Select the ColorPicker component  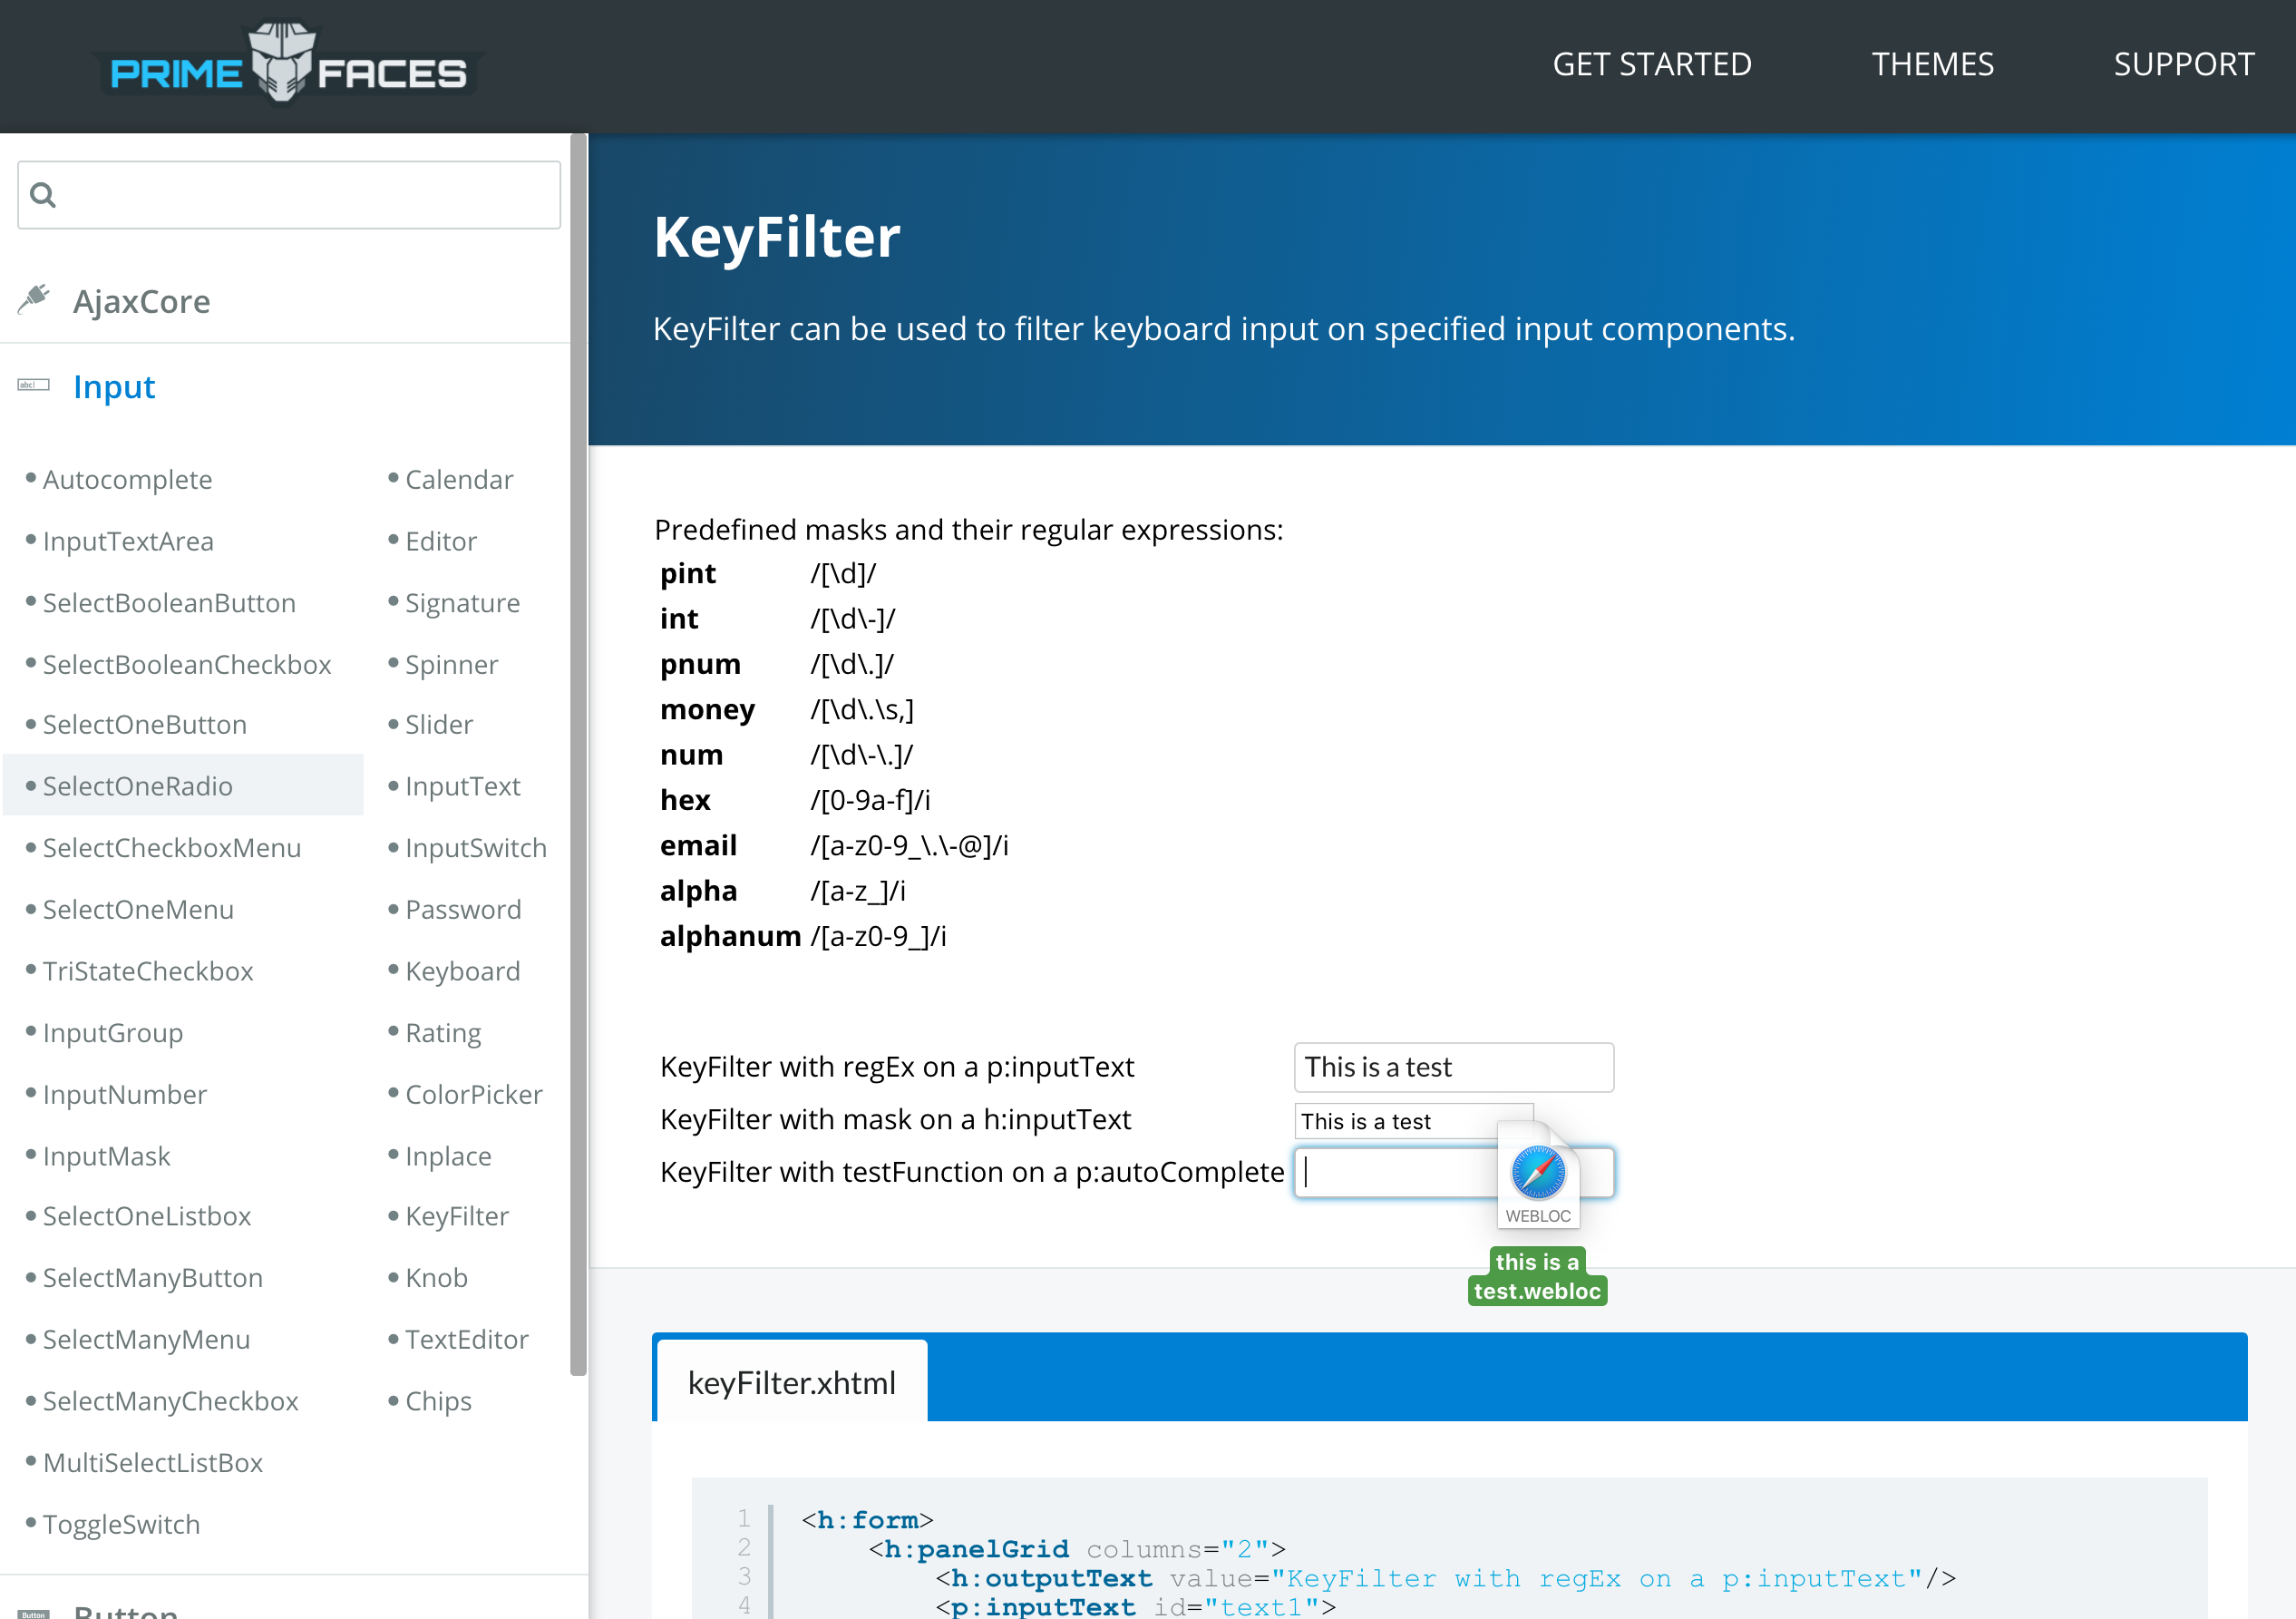(473, 1094)
